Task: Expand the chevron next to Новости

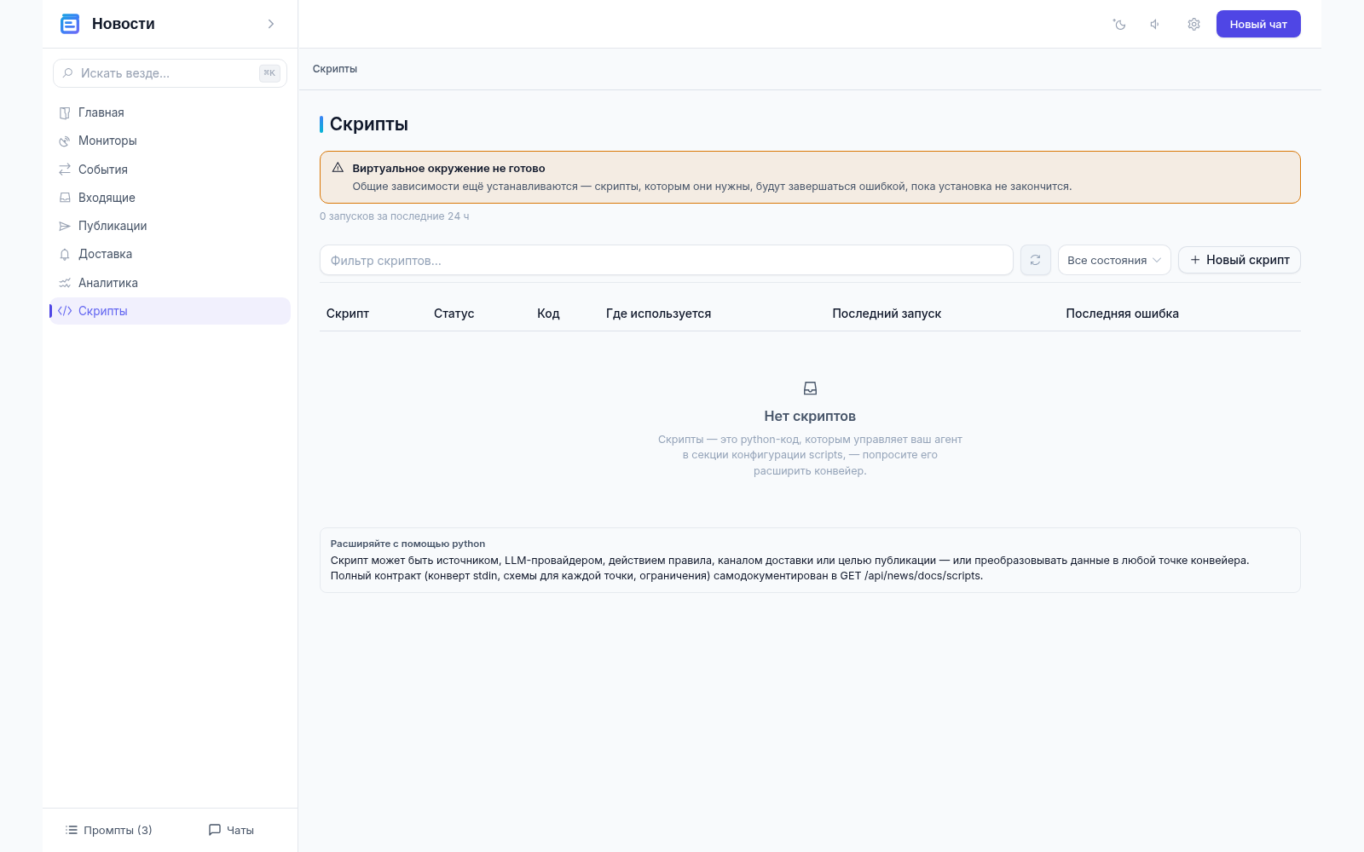Action: (x=271, y=24)
